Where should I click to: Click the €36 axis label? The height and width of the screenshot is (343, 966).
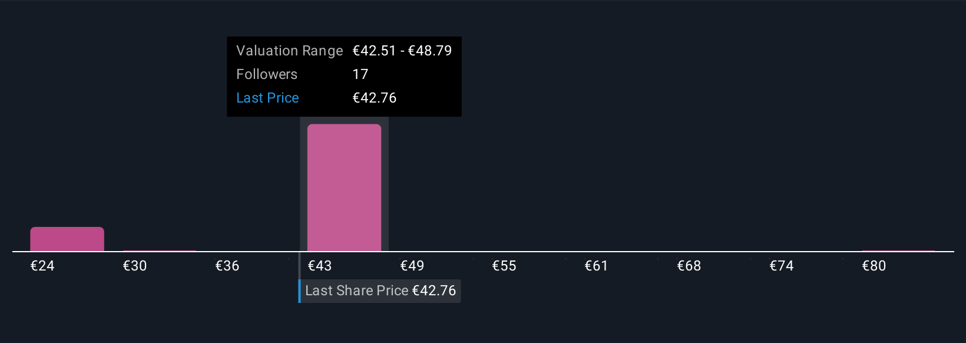[227, 266]
